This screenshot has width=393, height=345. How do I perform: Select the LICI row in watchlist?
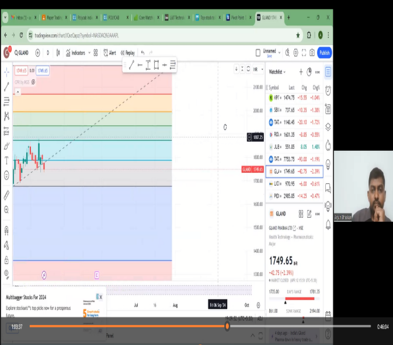[294, 184]
